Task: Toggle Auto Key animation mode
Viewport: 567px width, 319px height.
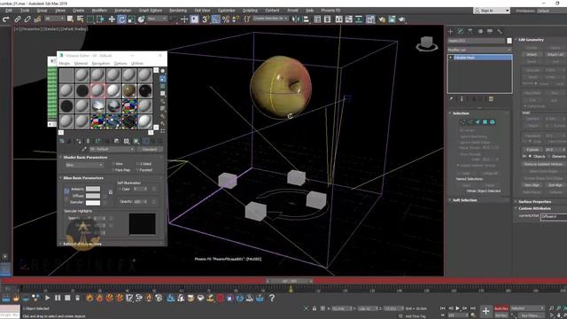Action: point(501,308)
